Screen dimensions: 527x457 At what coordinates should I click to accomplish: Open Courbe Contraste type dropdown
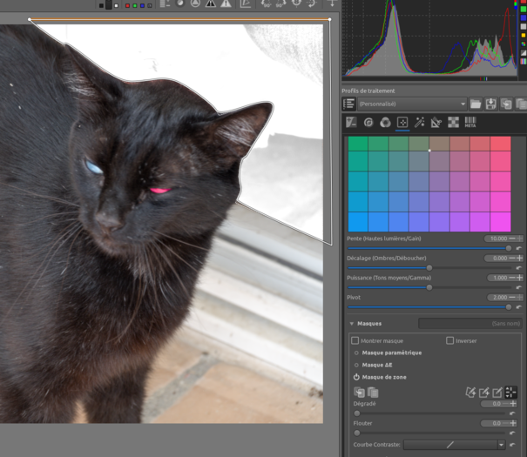pyautogui.click(x=501, y=444)
